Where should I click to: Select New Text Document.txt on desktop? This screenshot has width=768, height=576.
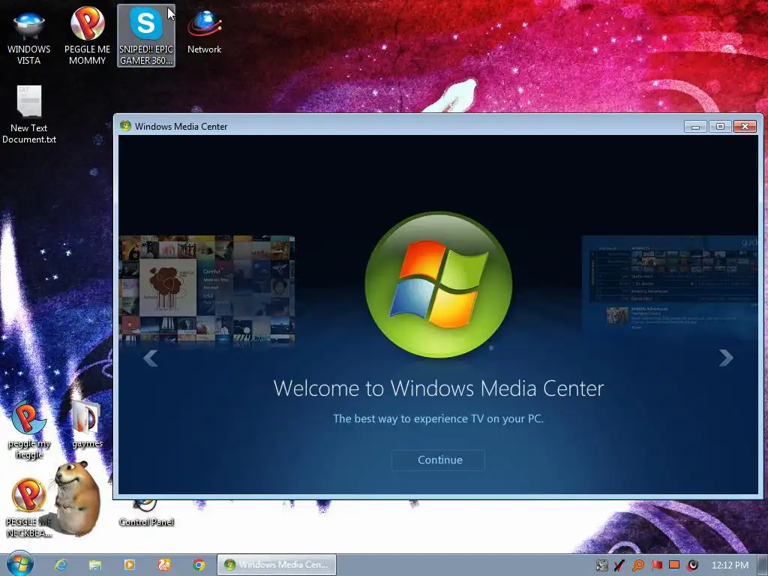tap(29, 115)
